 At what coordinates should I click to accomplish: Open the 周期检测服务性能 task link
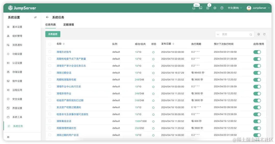pyautogui.click(x=66, y=80)
